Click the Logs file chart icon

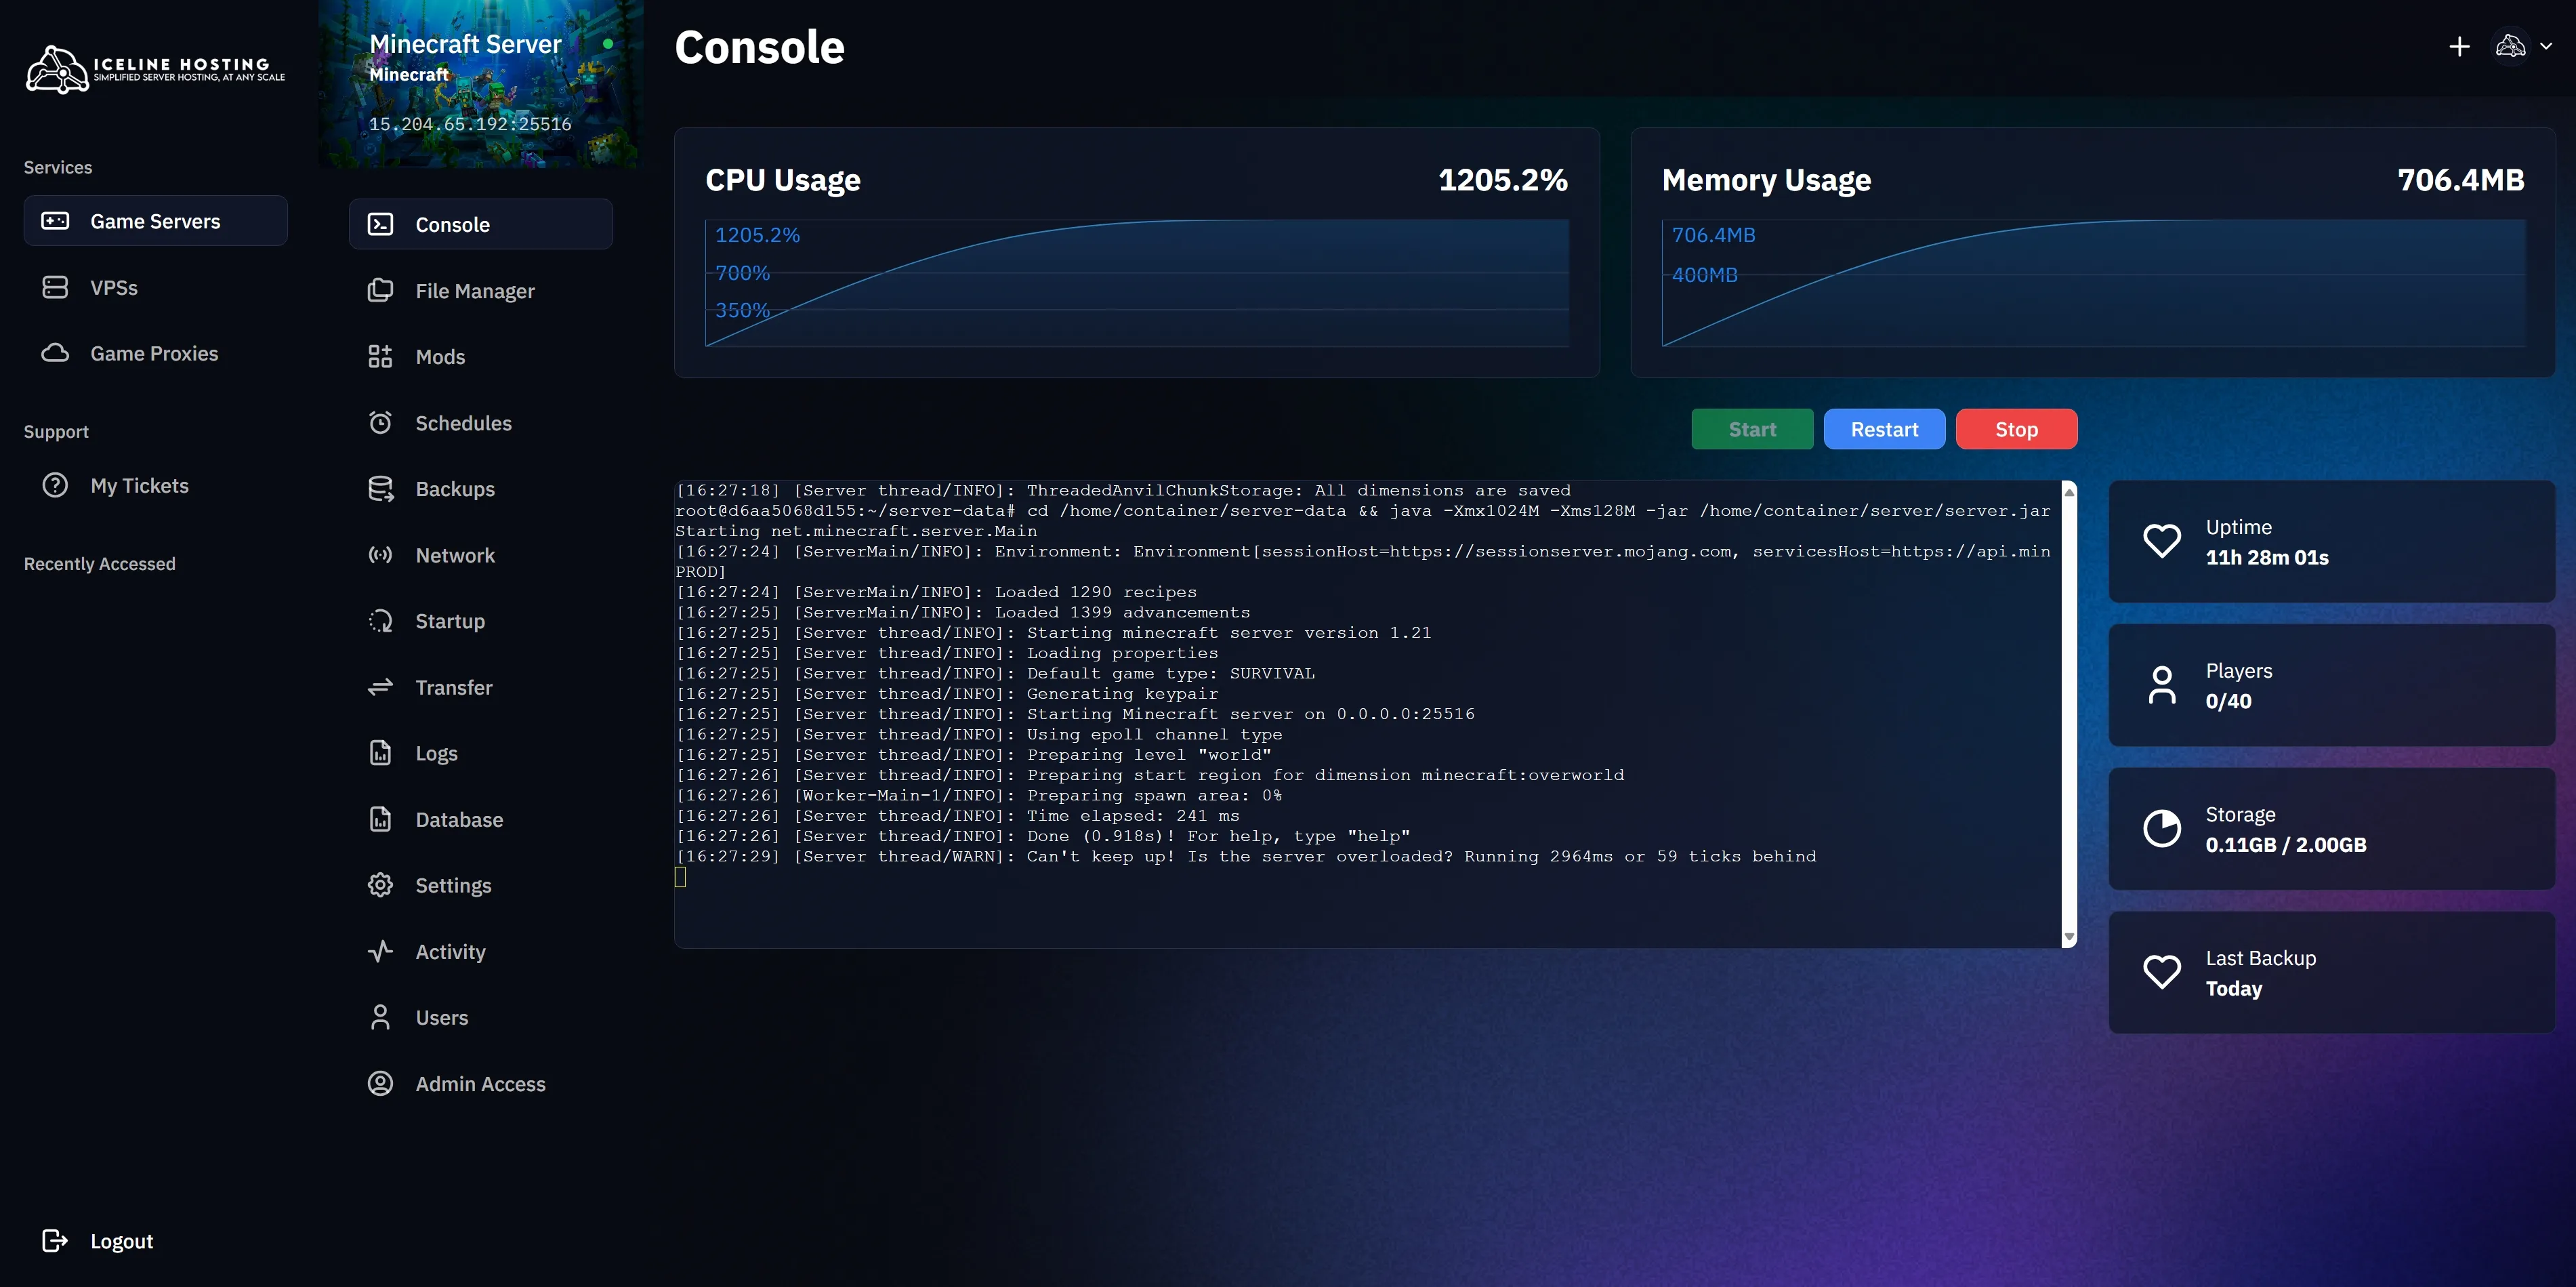tap(380, 753)
